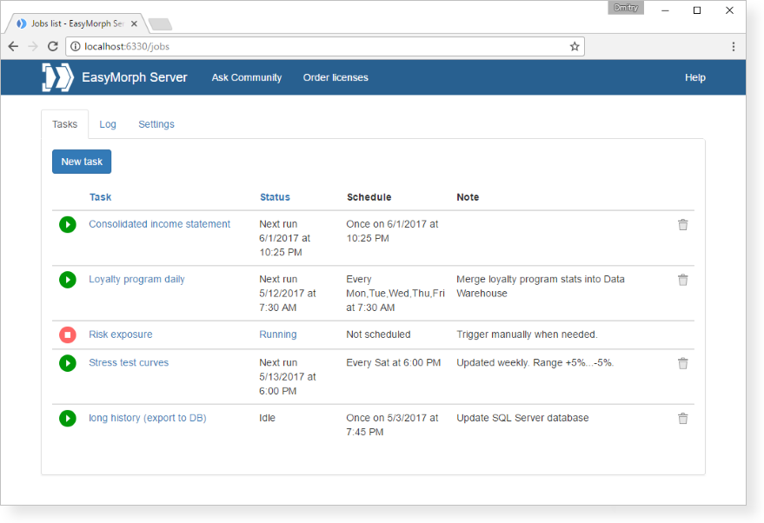Screen dimensions: 764x523
Task: Click the Dmitry profile button
Action: 626,8
